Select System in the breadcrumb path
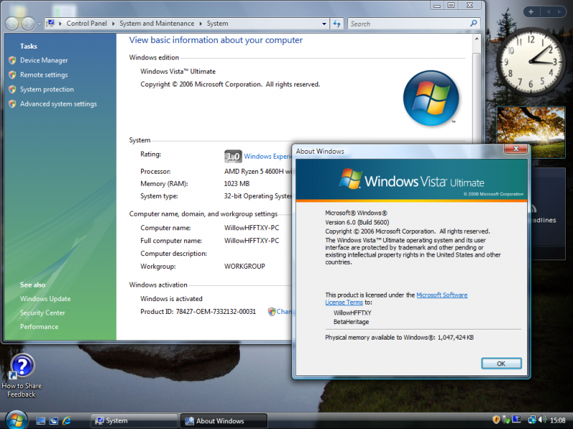This screenshot has height=429, width=573. (218, 24)
